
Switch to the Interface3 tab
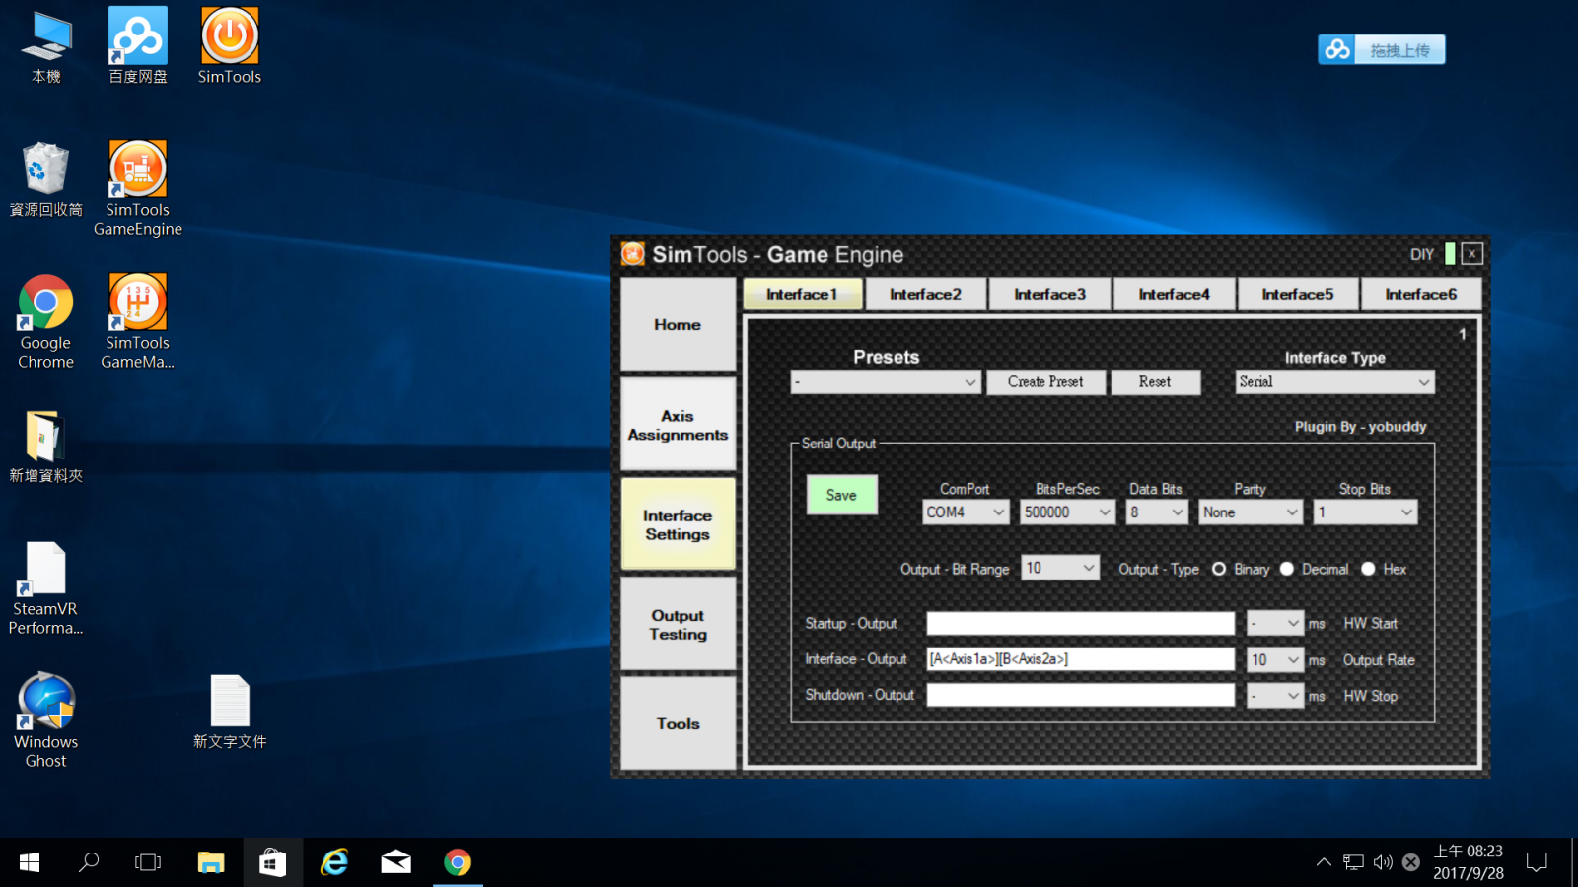(x=1049, y=294)
